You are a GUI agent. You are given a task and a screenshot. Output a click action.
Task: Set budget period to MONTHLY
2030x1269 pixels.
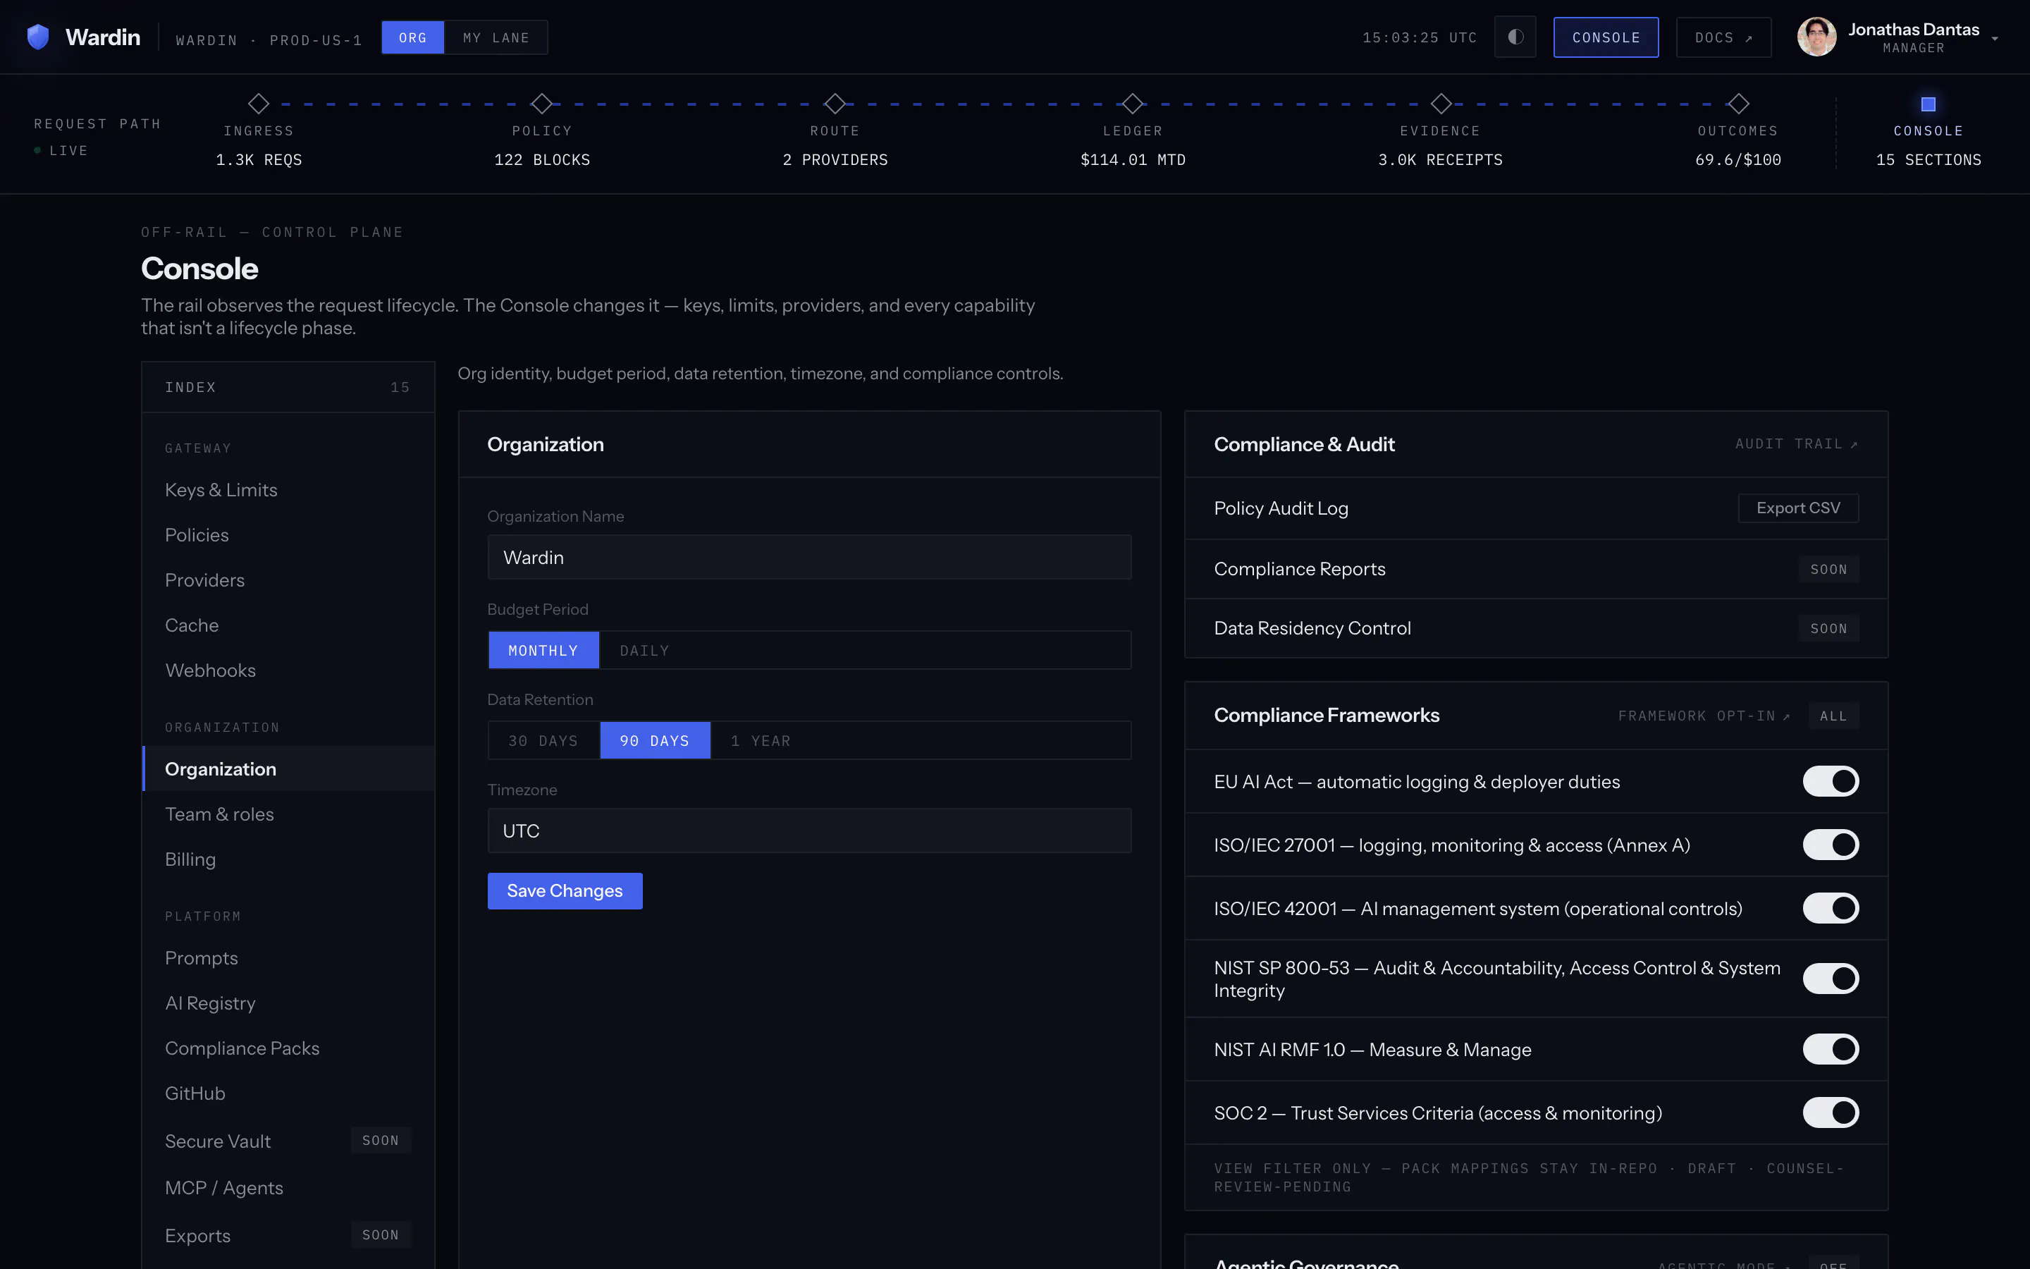[543, 651]
